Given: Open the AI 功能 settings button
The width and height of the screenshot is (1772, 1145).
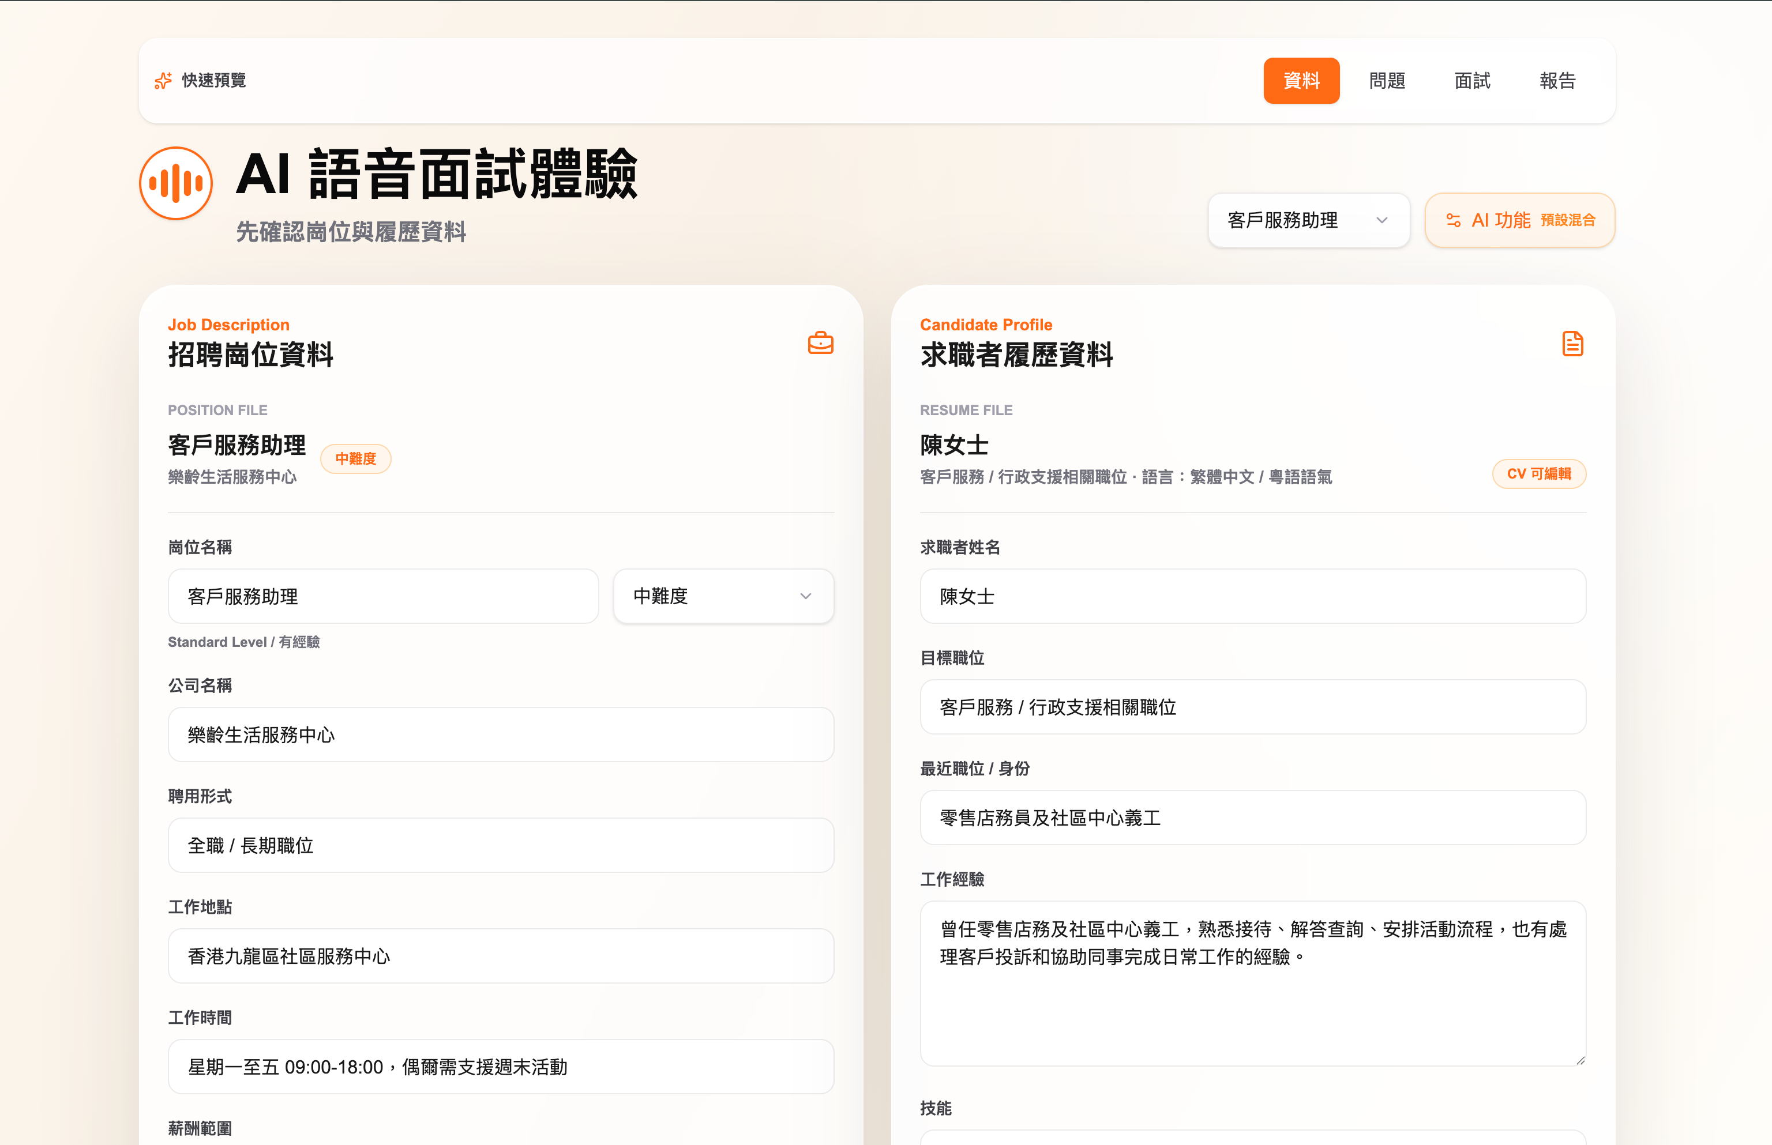Looking at the screenshot, I should pos(1520,220).
